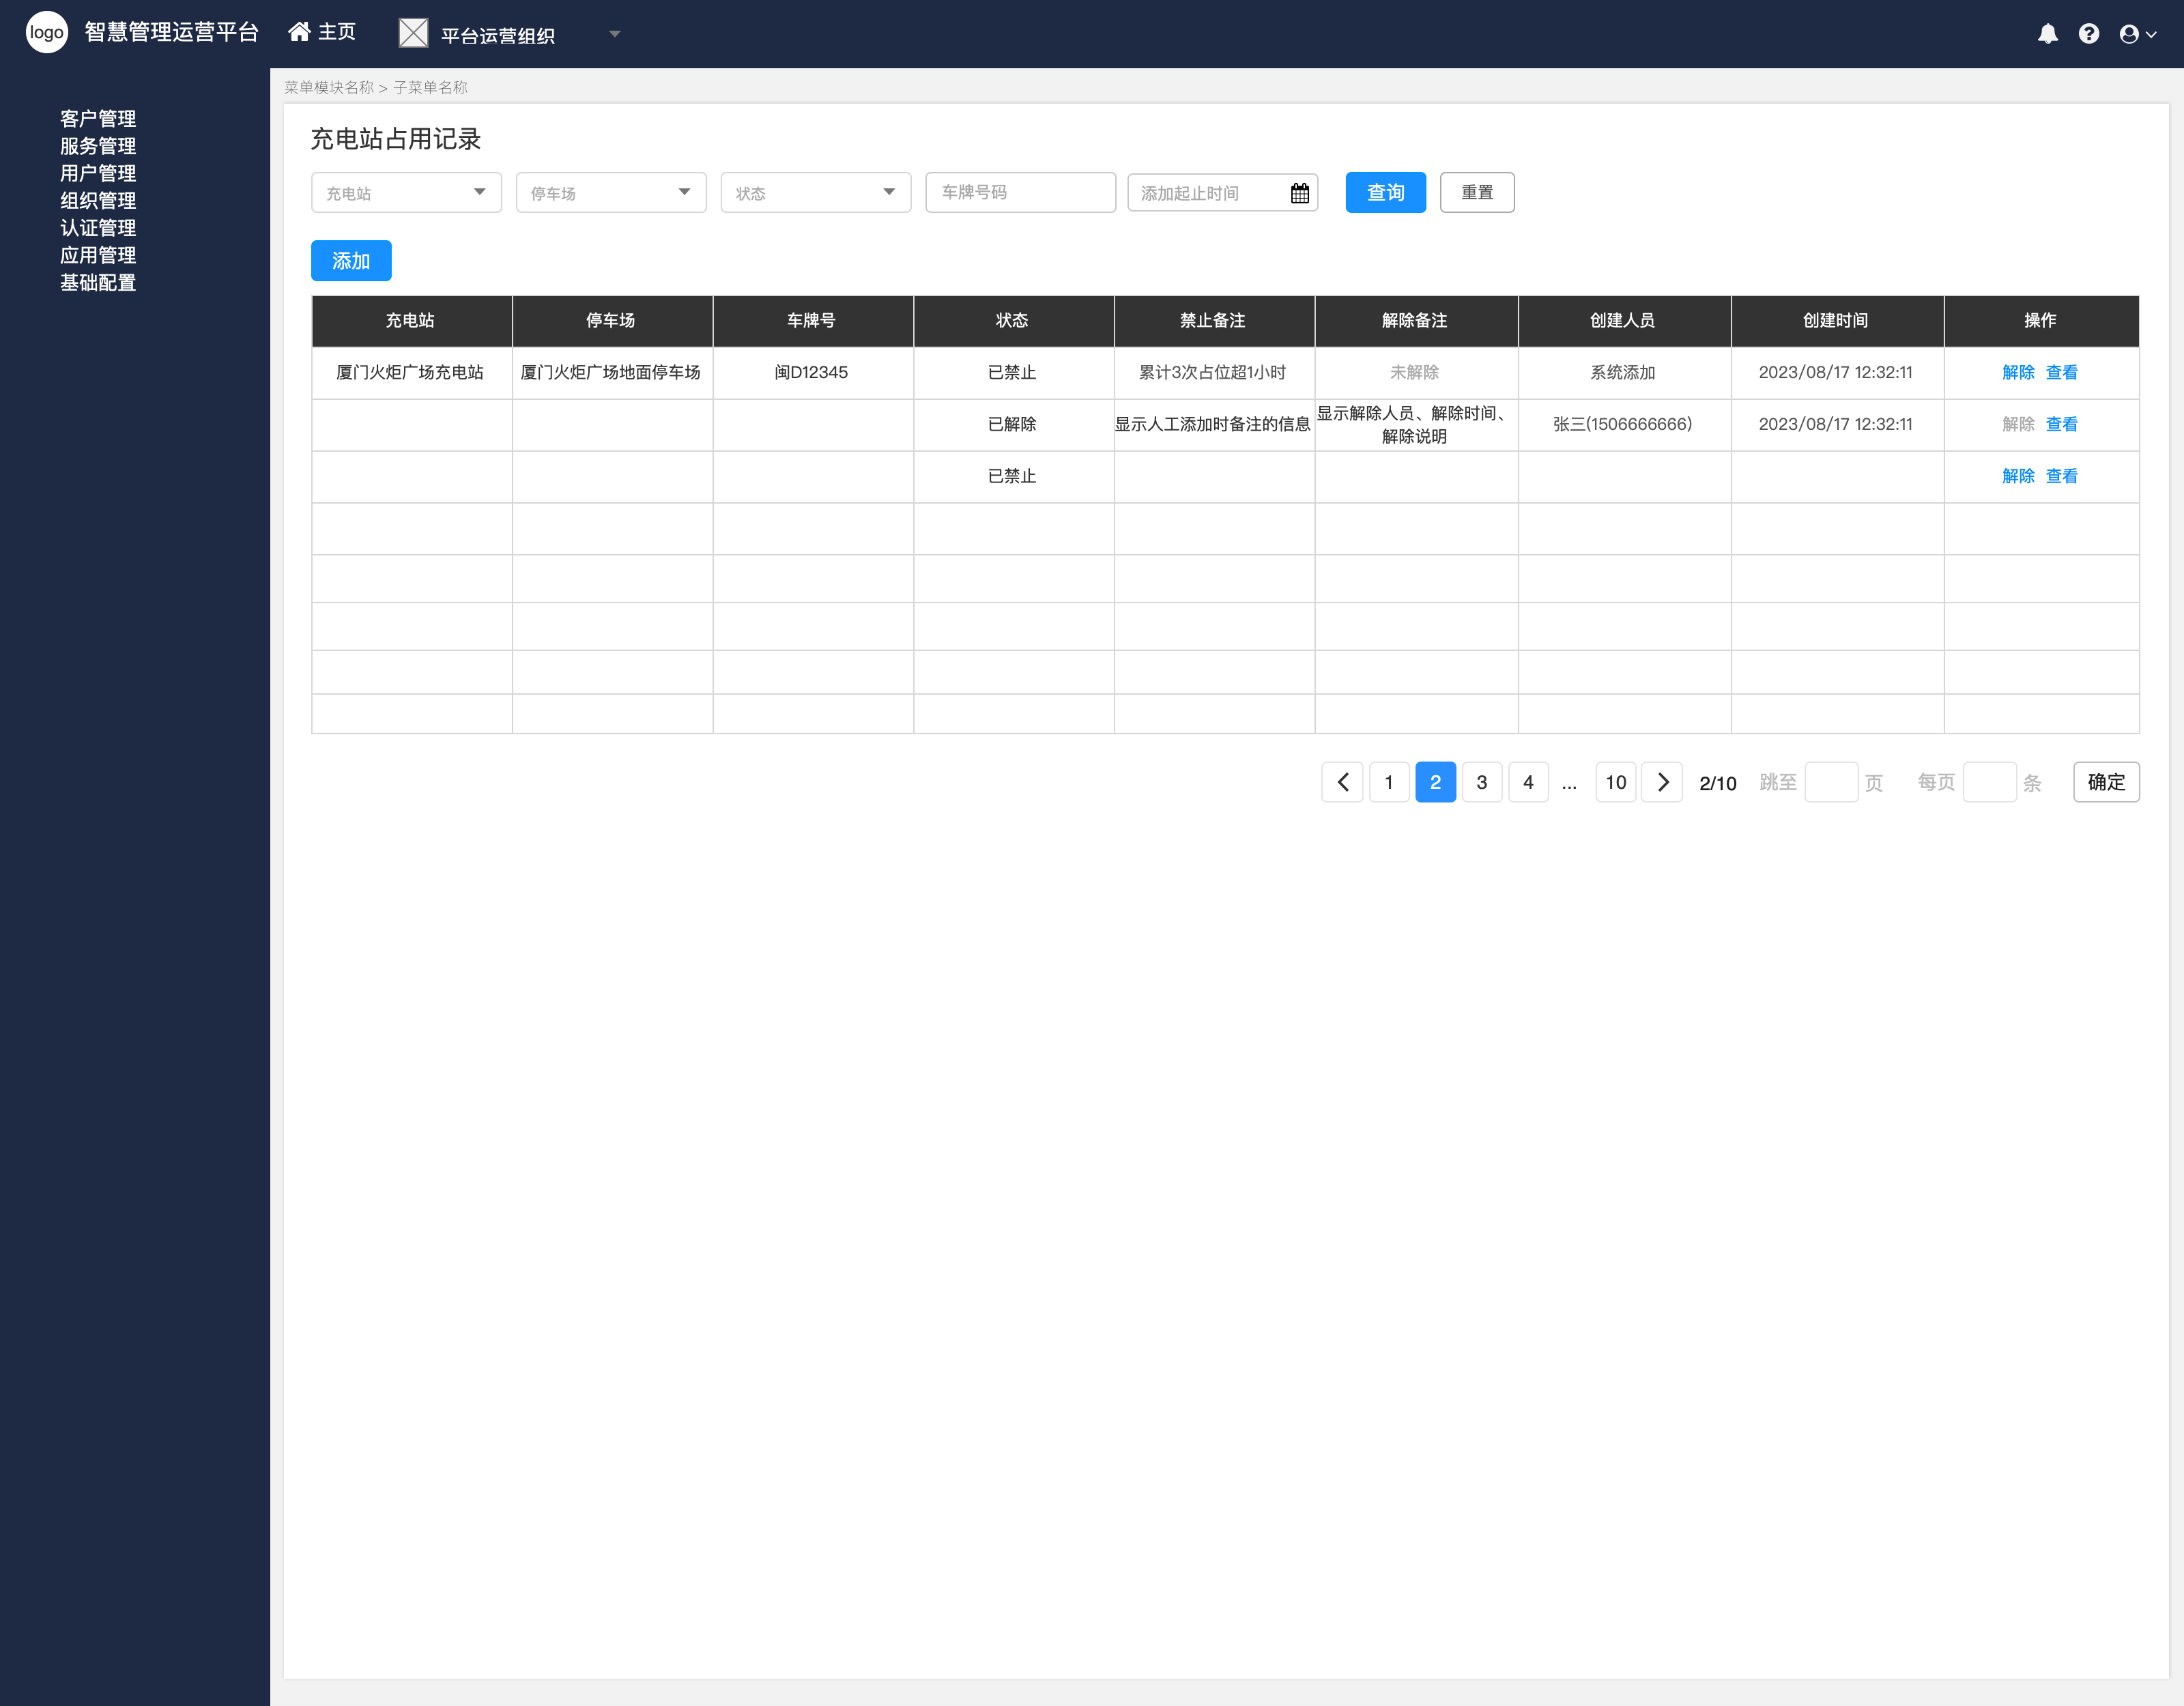Open 用户管理 in the sidebar
The image size is (2184, 1706).
pos(98,174)
